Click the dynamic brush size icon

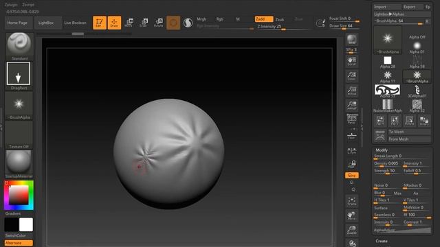tap(320, 23)
